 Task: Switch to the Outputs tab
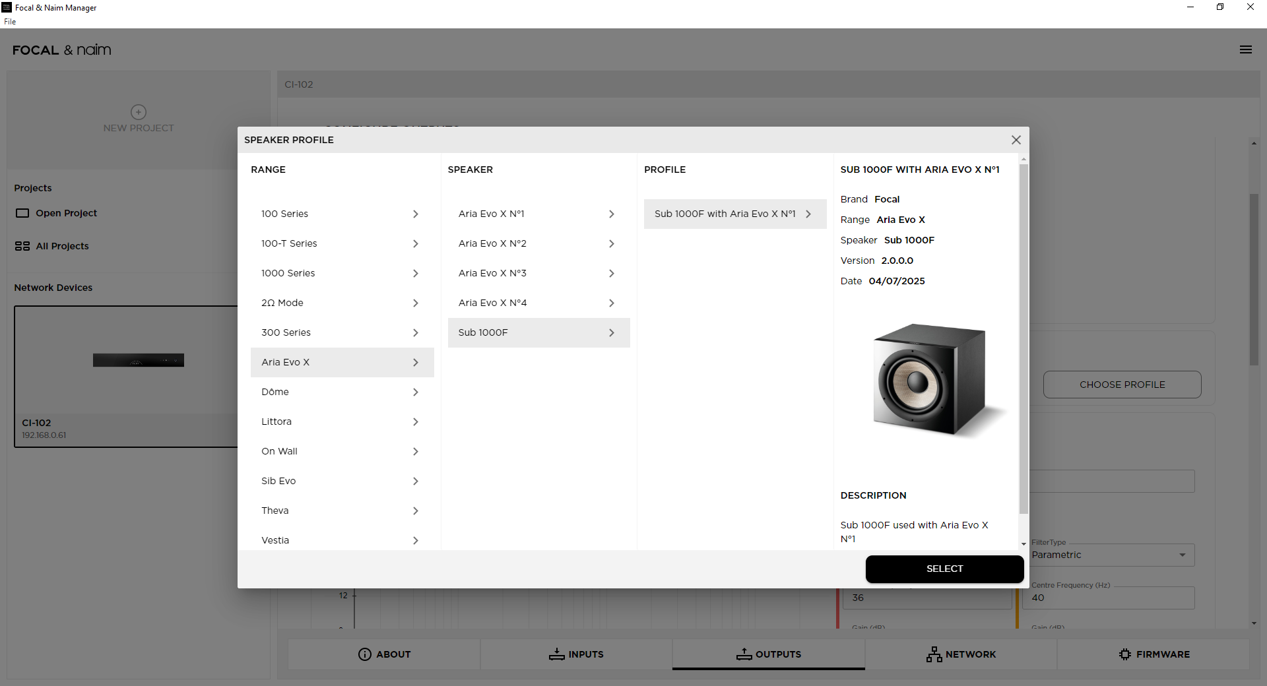pos(768,654)
